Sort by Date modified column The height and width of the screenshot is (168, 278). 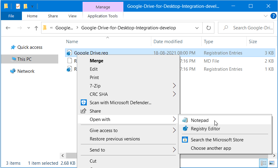click(168, 42)
